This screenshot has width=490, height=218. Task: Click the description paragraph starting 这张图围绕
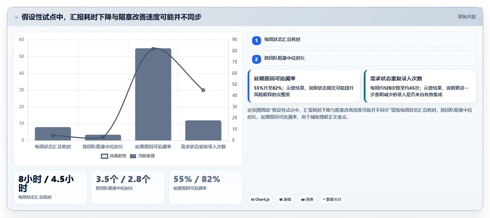click(360, 113)
